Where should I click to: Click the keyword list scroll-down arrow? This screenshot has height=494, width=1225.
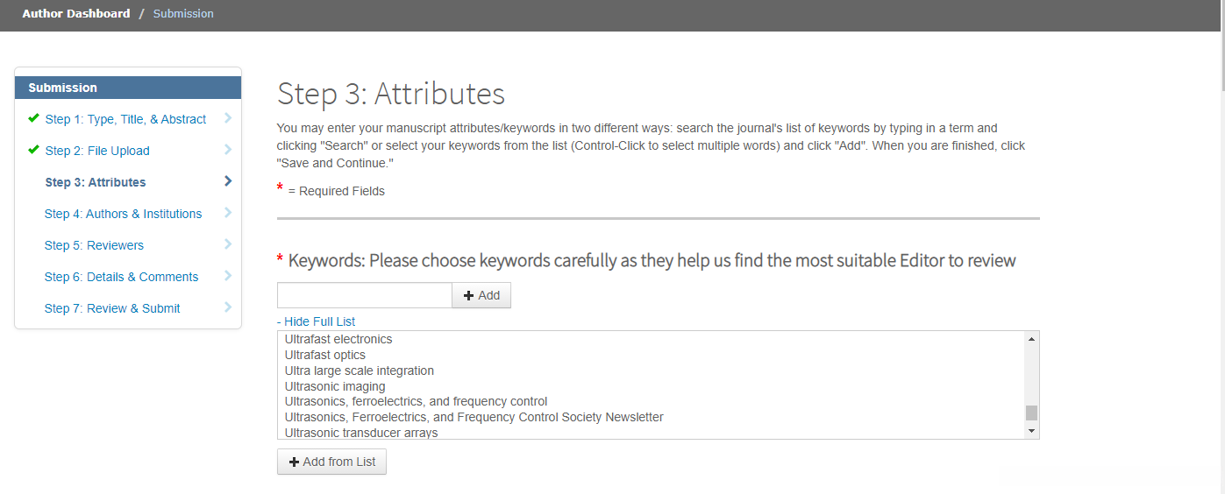(1031, 431)
